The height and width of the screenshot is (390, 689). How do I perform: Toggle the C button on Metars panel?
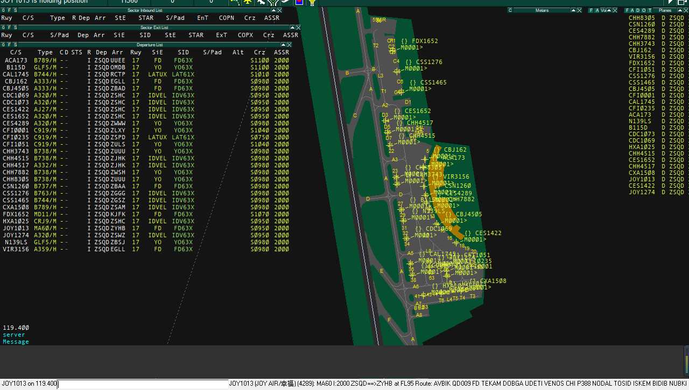pos(510,10)
